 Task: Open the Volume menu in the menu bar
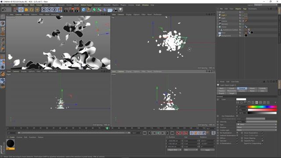click(x=39, y=5)
